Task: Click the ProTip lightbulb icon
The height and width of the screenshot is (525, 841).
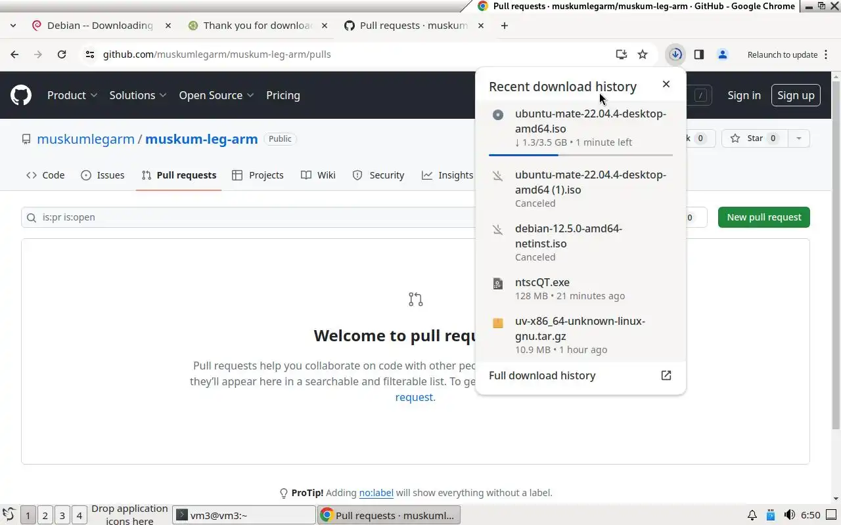Action: click(284, 493)
